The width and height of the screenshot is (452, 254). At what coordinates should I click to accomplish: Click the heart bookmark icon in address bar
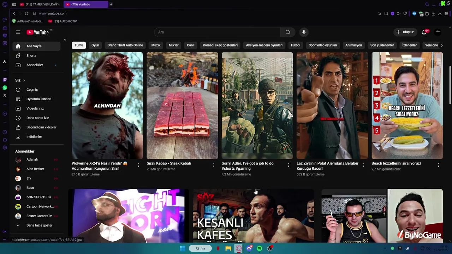pos(405,13)
